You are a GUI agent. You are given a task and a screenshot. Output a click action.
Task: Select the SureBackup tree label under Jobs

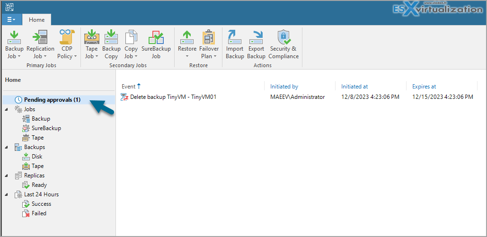pos(46,128)
